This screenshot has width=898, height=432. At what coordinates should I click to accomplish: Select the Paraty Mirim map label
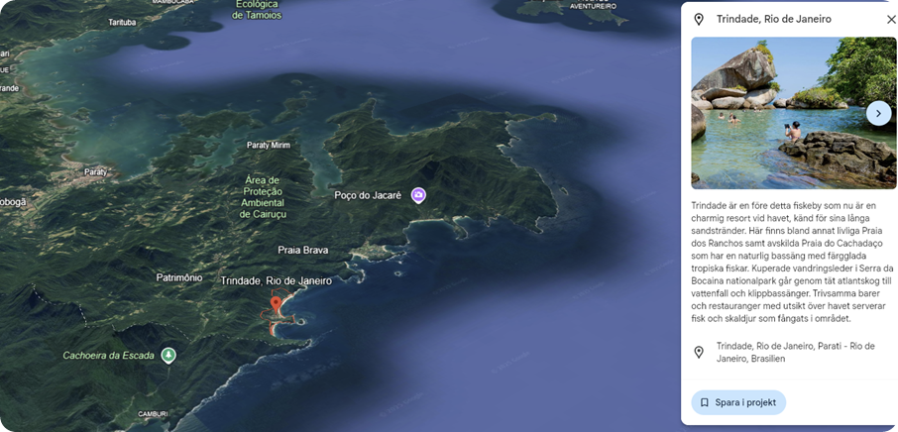(x=269, y=146)
